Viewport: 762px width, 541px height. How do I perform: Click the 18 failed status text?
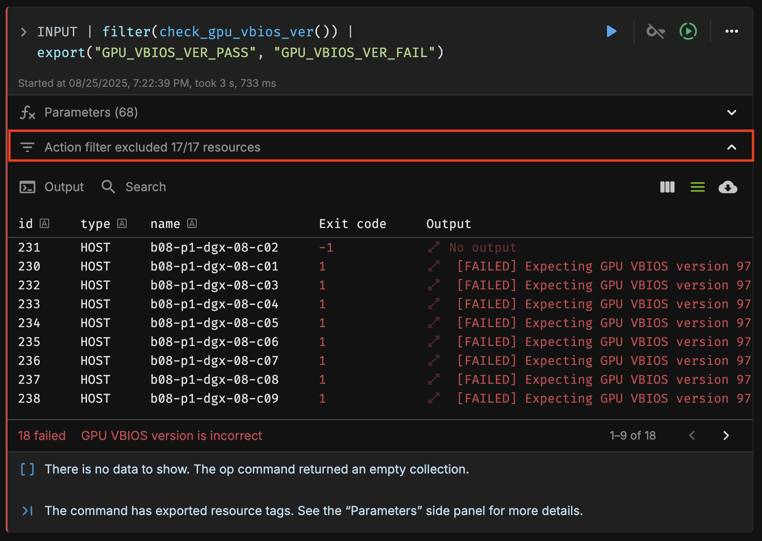[x=42, y=435]
